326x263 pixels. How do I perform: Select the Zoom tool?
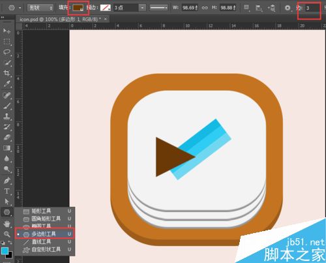[x=7, y=234]
